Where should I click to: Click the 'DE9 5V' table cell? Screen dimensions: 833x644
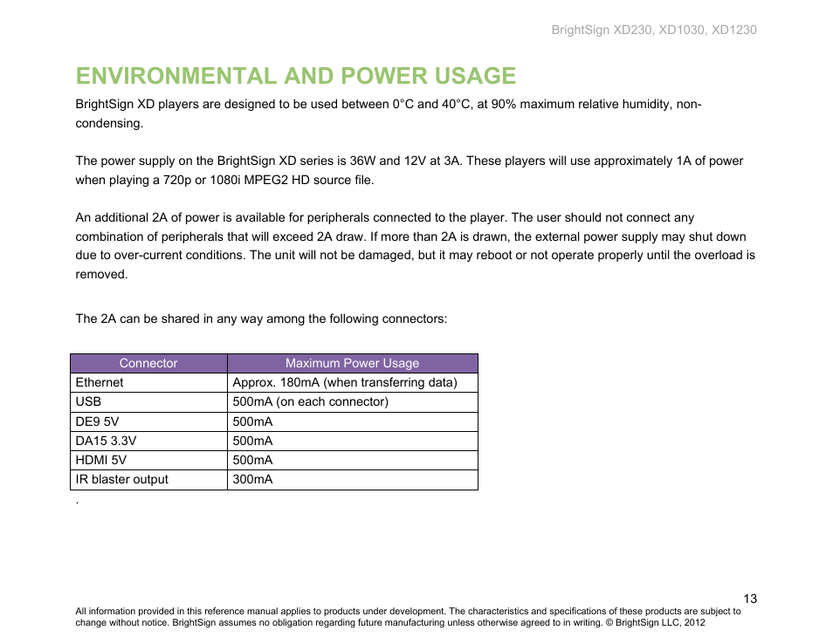tap(148, 421)
